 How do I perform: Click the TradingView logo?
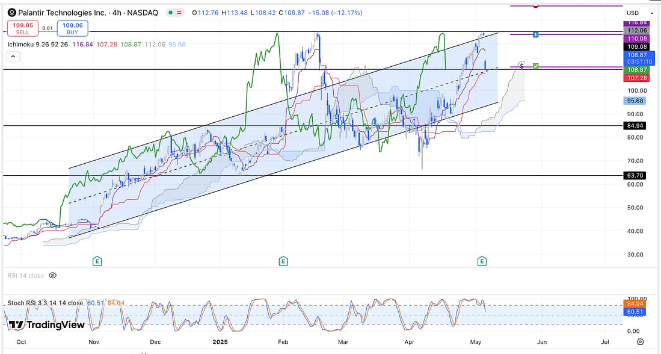coord(47,324)
